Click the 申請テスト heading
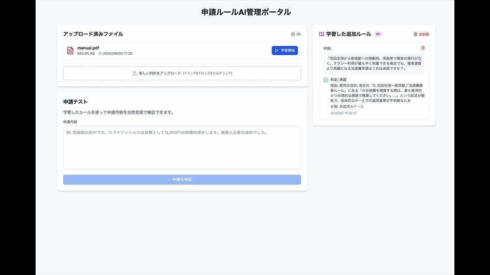This screenshot has height=275, width=490. [75, 102]
